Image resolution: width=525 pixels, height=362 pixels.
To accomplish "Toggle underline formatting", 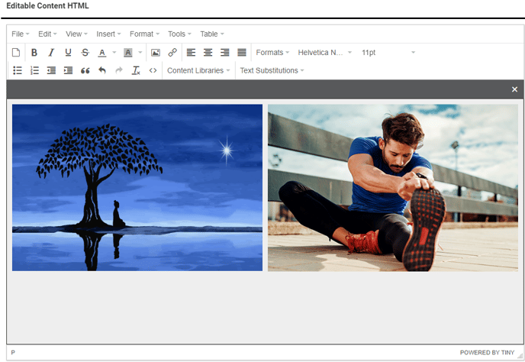I will [68, 53].
